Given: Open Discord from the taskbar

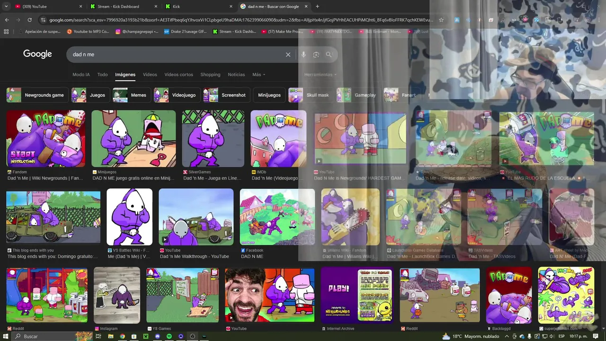Looking at the screenshot, I should 158,336.
